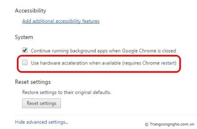Click the Trangcongnghe.com.vn watermark text
Image resolution: width=197 pixels, height=129 pixels.
tap(172, 124)
